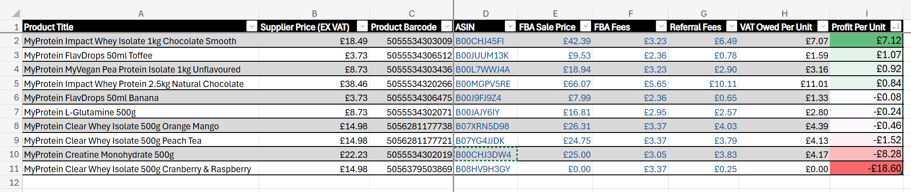Select the red -£18.60 profit cell

point(866,169)
